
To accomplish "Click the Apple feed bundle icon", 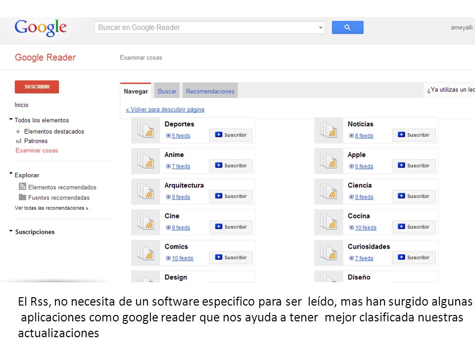I will (329, 161).
